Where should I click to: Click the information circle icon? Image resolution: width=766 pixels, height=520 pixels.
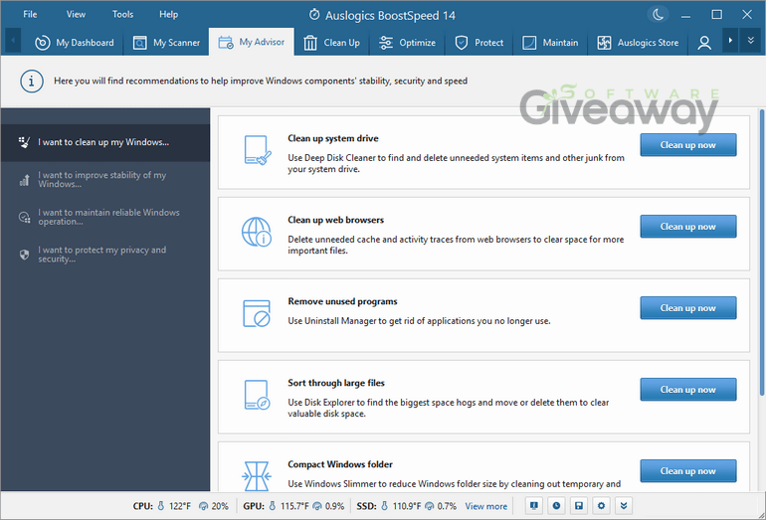coord(32,82)
